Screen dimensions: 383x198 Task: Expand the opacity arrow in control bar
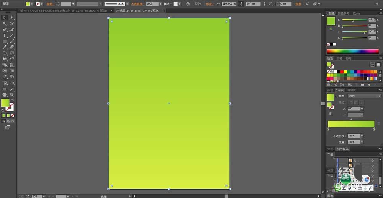(x=160, y=4)
